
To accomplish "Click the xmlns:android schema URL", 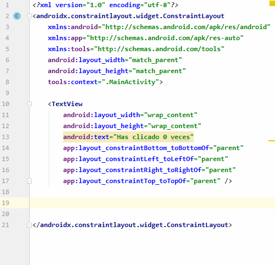I will click(186, 27).
